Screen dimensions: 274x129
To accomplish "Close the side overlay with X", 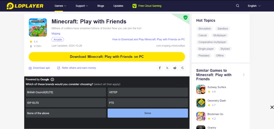I will click(x=272, y=107).
